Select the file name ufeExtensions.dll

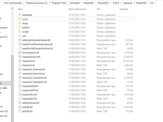(31, 103)
